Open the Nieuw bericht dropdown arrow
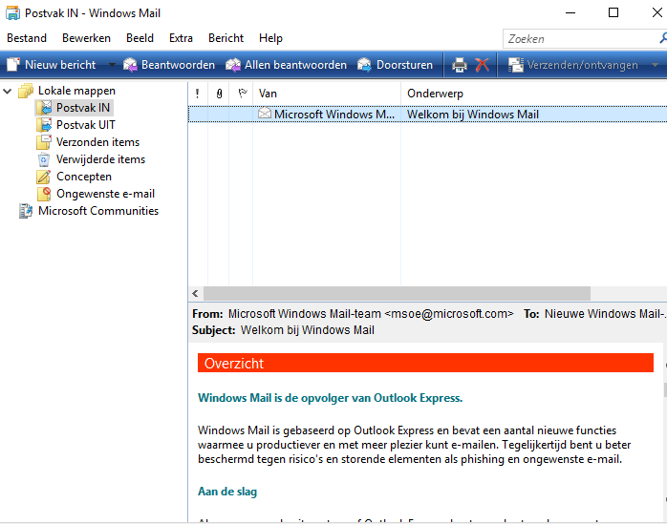The height and width of the screenshot is (524, 667). coord(111,65)
